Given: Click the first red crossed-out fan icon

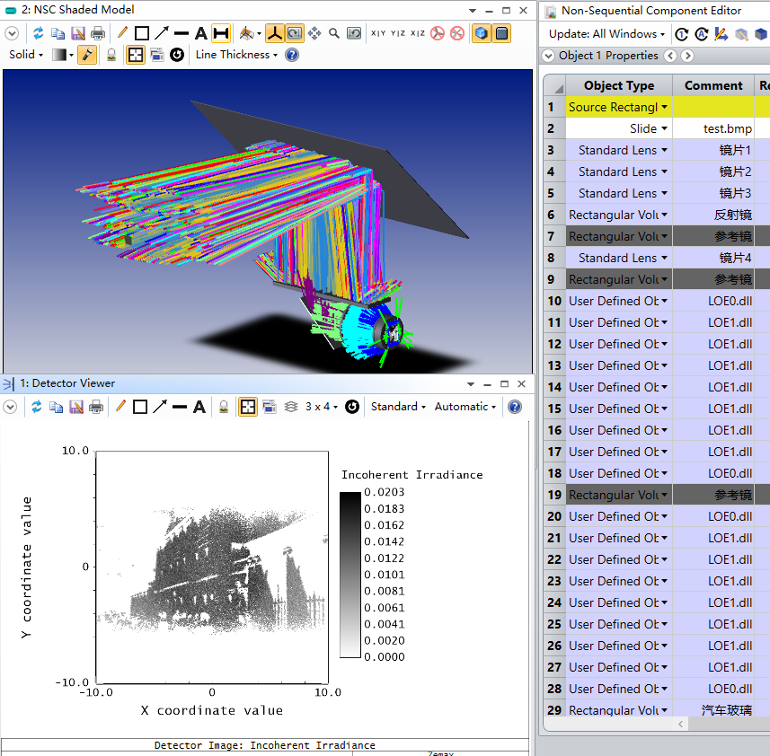Looking at the screenshot, I should [437, 33].
